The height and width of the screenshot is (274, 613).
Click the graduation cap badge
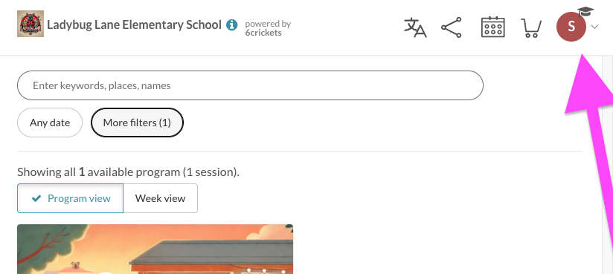[x=585, y=12]
